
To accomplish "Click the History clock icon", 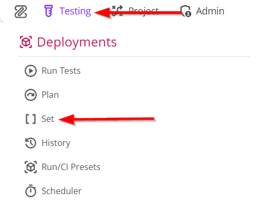I will tap(30, 143).
